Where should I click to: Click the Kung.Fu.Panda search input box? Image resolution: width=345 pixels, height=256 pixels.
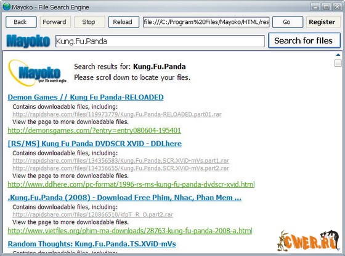coord(160,41)
